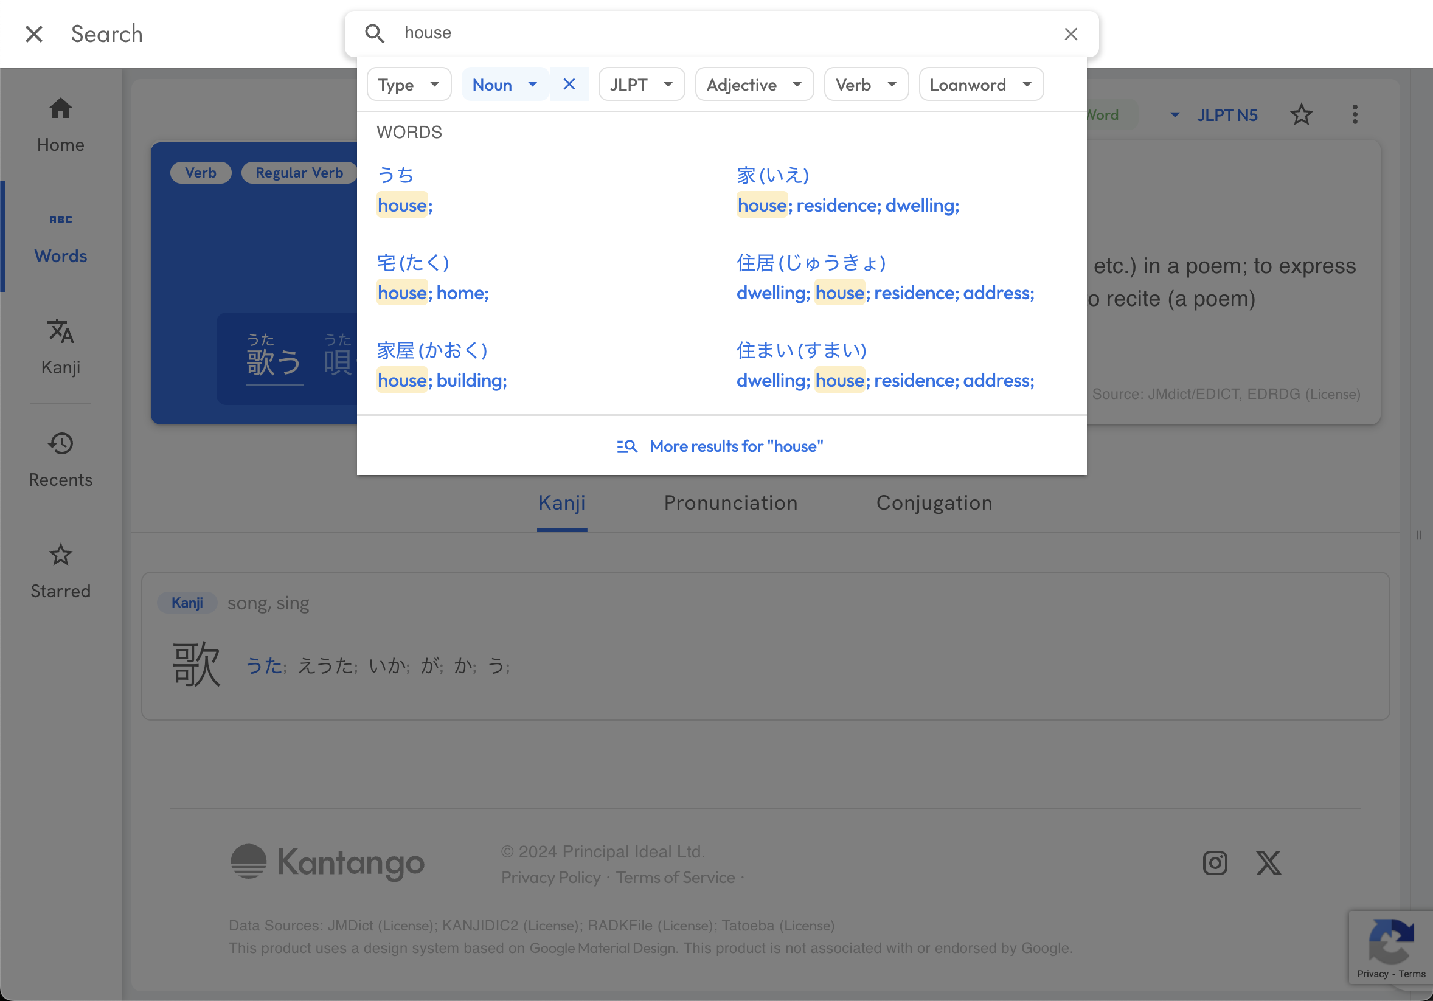The image size is (1433, 1001).
Task: Select the Words section in sidebar
Action: coord(60,237)
